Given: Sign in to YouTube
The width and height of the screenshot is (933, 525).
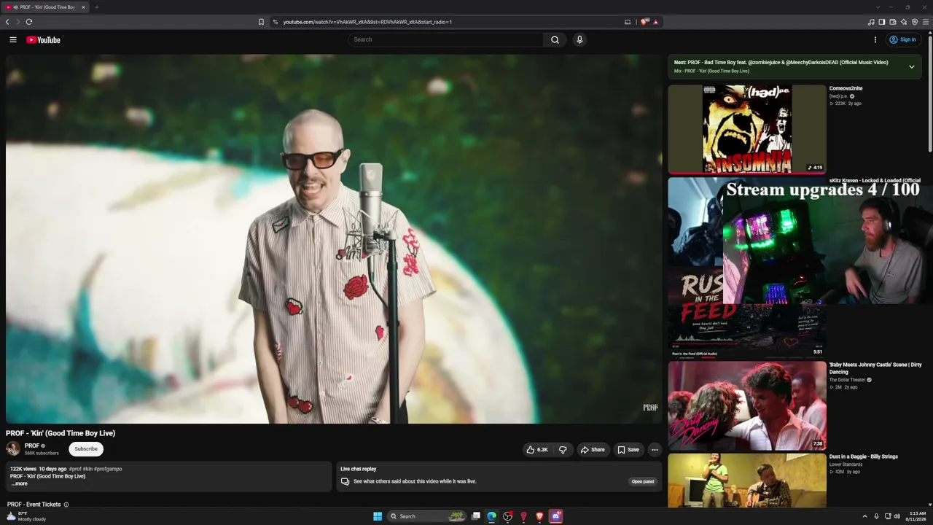Looking at the screenshot, I should click(x=902, y=40).
